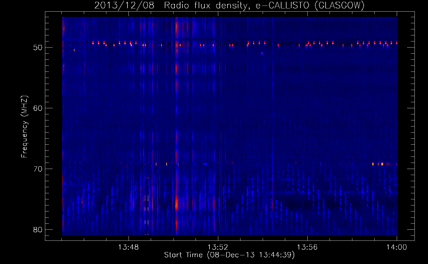This screenshot has width=428, height=264.
Task: Click the 14:00 time tick label
Action: point(397,247)
